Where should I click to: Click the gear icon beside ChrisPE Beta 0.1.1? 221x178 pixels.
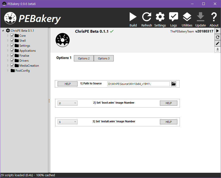8,30
